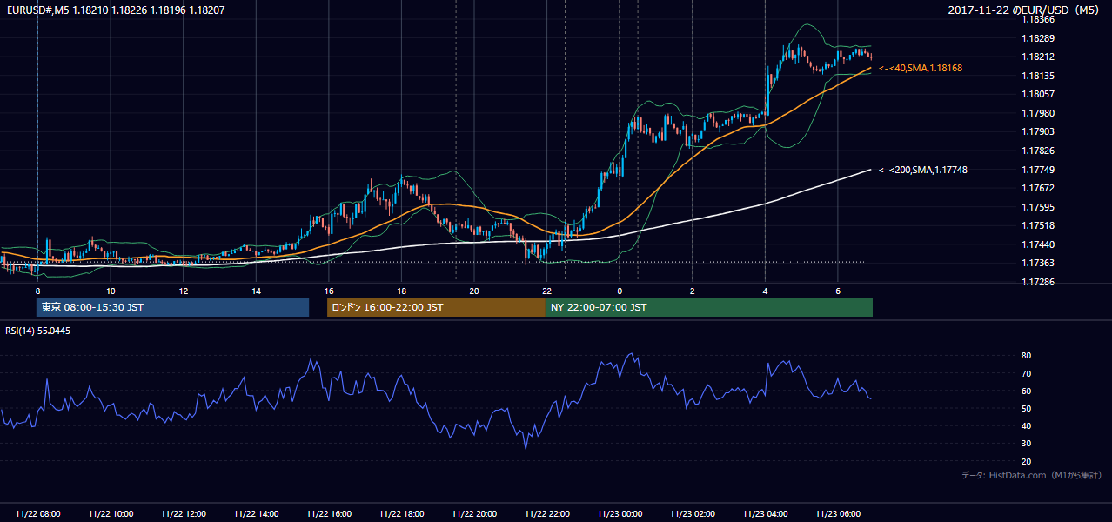Click the 11/22 14:00 time axis label

pyautogui.click(x=257, y=513)
